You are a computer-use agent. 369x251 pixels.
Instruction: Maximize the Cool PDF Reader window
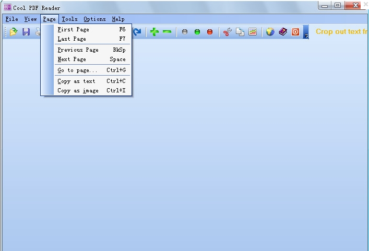(x=338, y=5)
